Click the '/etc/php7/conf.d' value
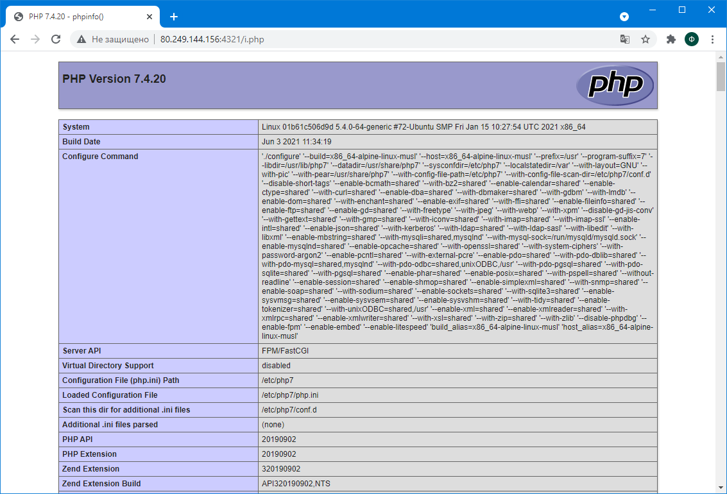 coord(289,410)
